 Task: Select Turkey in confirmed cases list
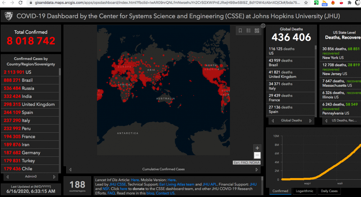[30, 161]
